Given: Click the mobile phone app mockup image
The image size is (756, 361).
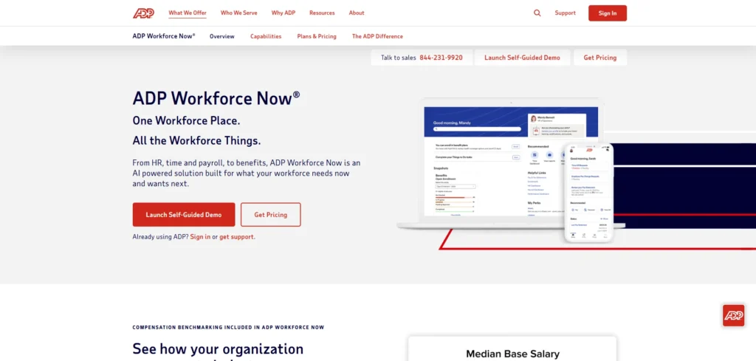Looking at the screenshot, I should [588, 193].
